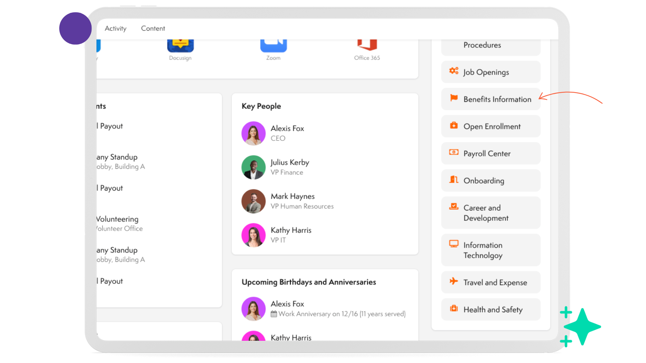
Task: Click the Job Openings gears icon
Action: pyautogui.click(x=454, y=71)
